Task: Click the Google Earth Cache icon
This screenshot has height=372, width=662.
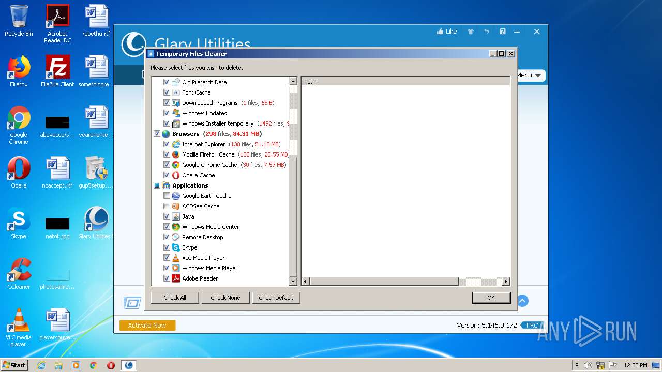Action: point(176,196)
